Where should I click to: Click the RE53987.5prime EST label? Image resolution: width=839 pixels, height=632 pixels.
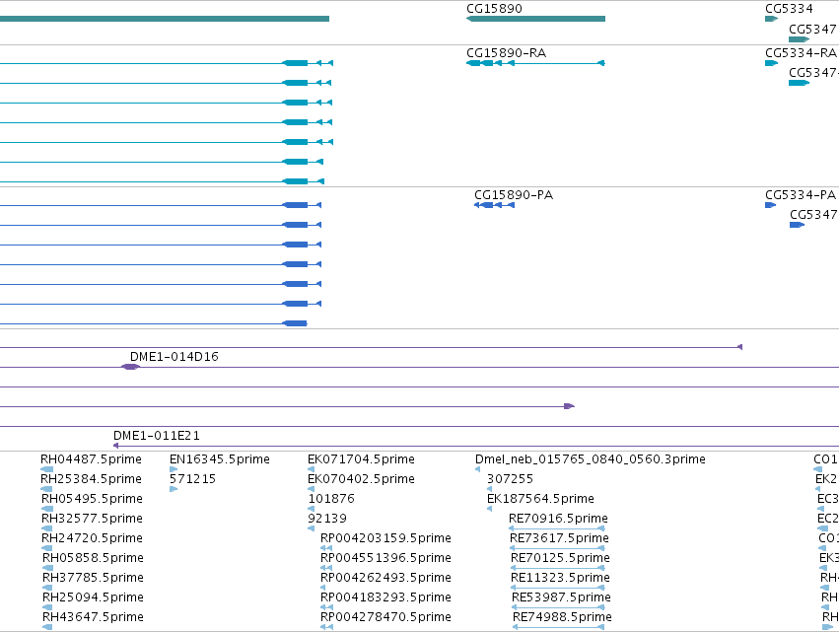tap(561, 597)
